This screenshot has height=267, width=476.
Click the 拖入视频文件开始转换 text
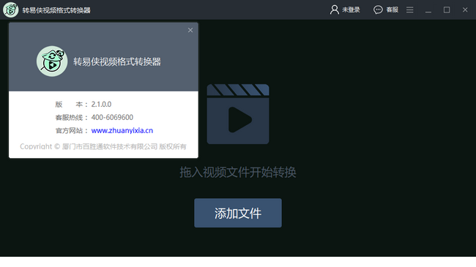point(238,172)
